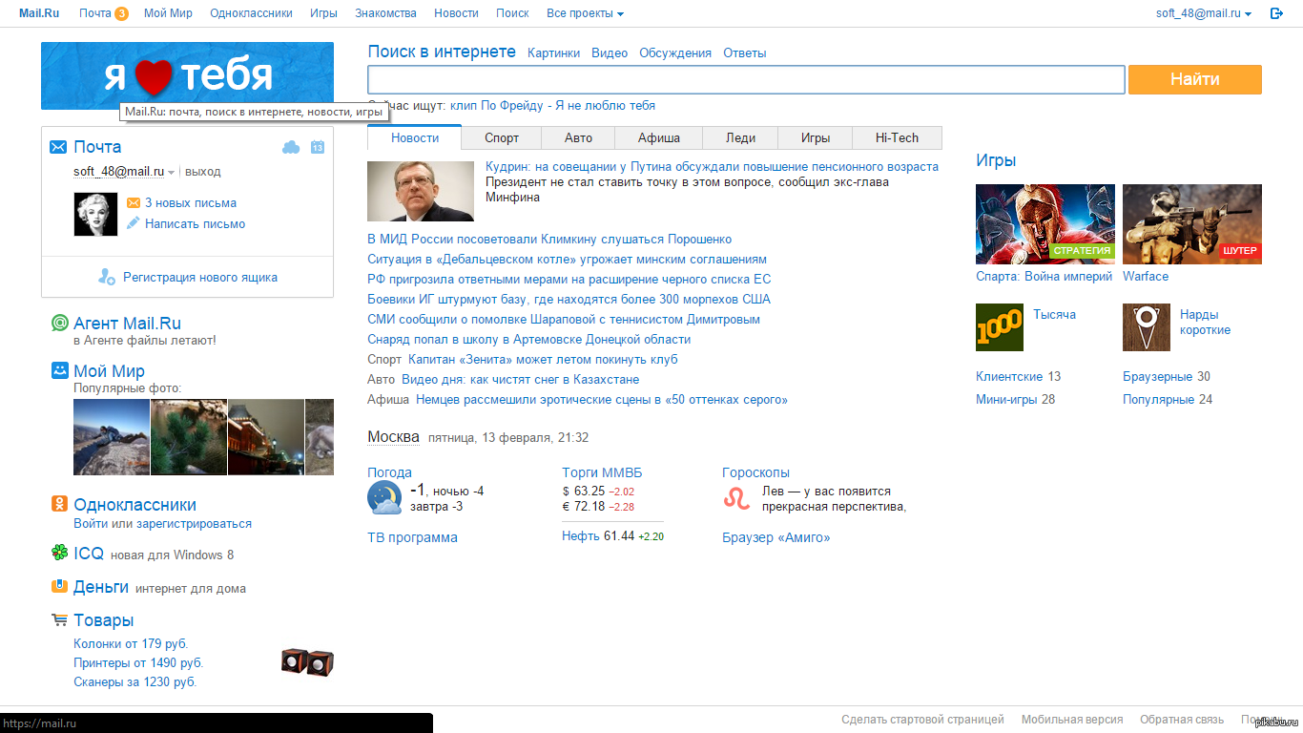
Task: Open Регистрация нового ящика link
Action: 200,278
